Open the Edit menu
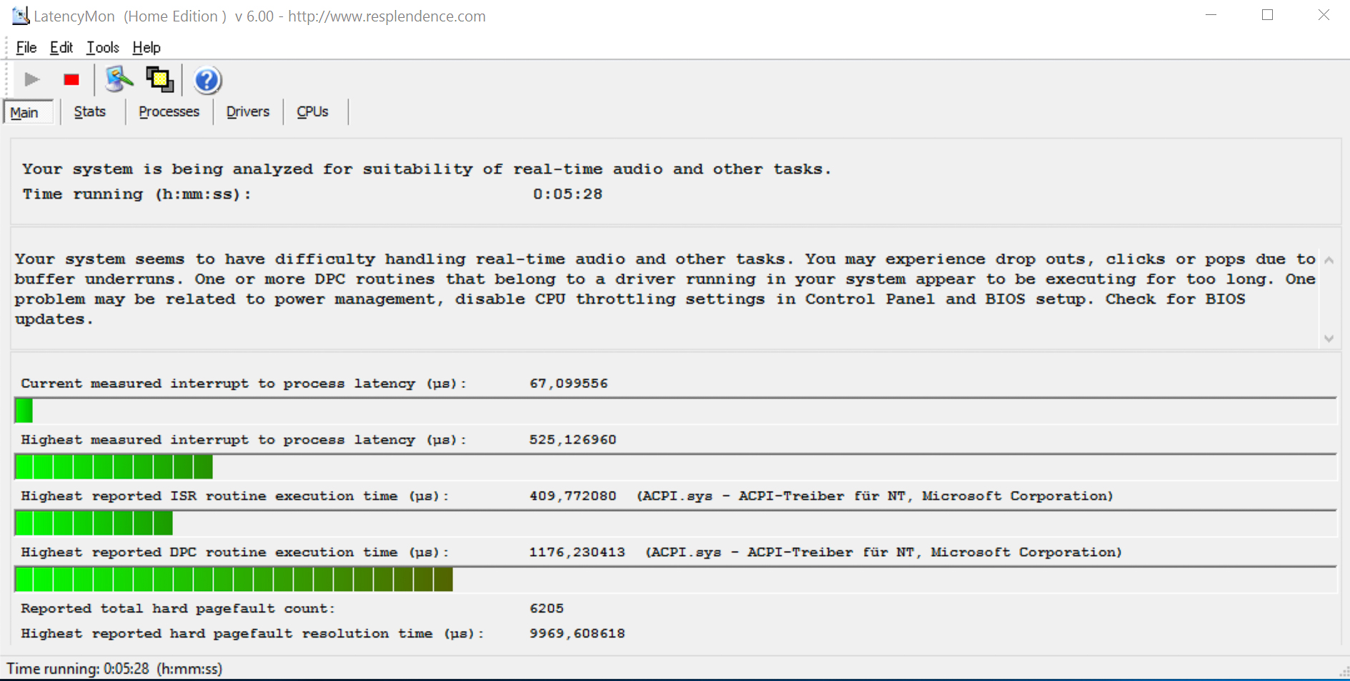1350x681 pixels. click(61, 47)
